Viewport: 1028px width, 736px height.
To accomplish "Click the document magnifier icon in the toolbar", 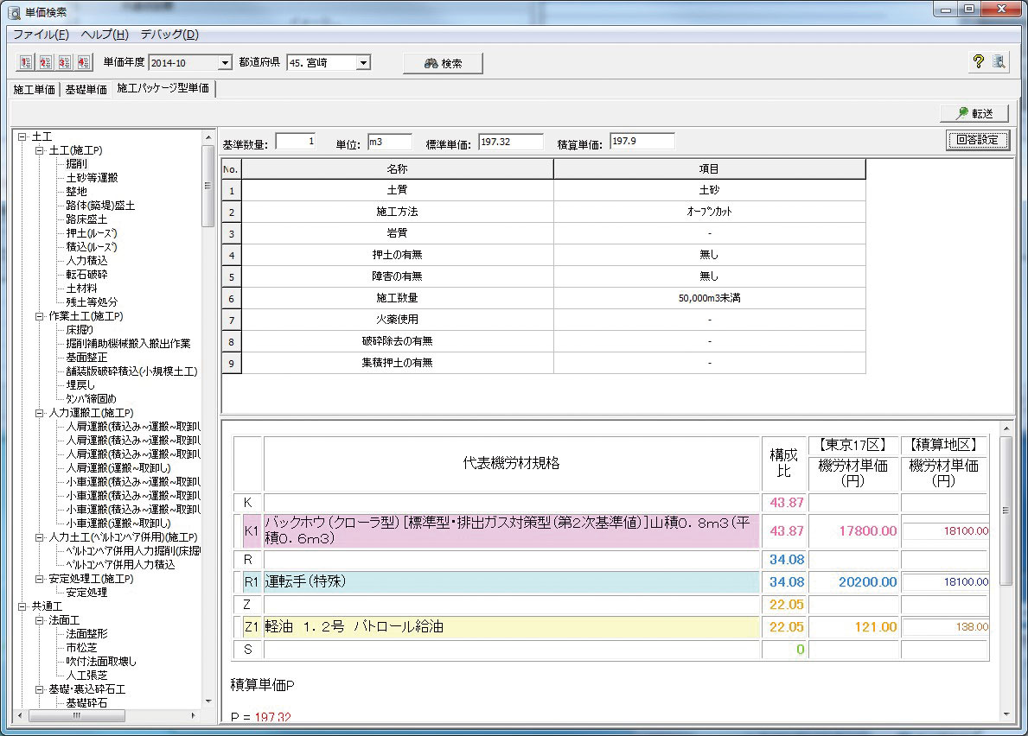I will tap(999, 61).
